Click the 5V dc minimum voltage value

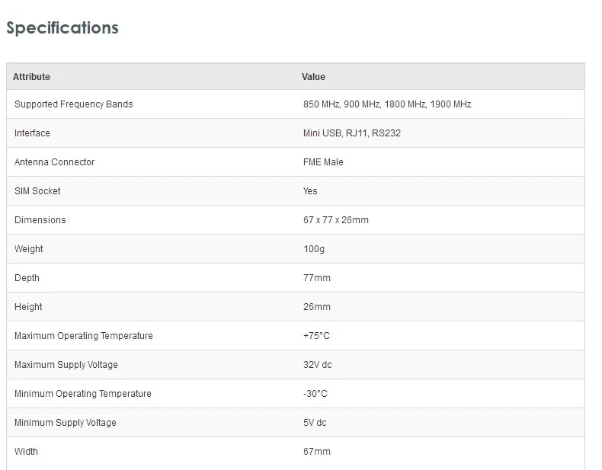click(x=315, y=423)
